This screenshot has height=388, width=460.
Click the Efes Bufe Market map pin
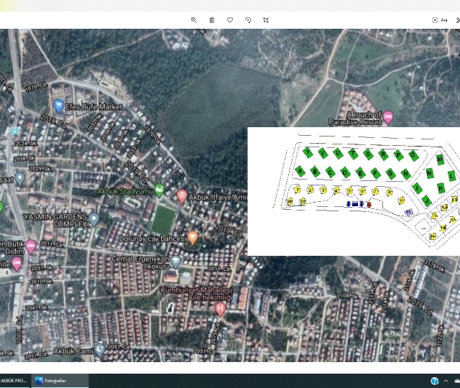59,106
